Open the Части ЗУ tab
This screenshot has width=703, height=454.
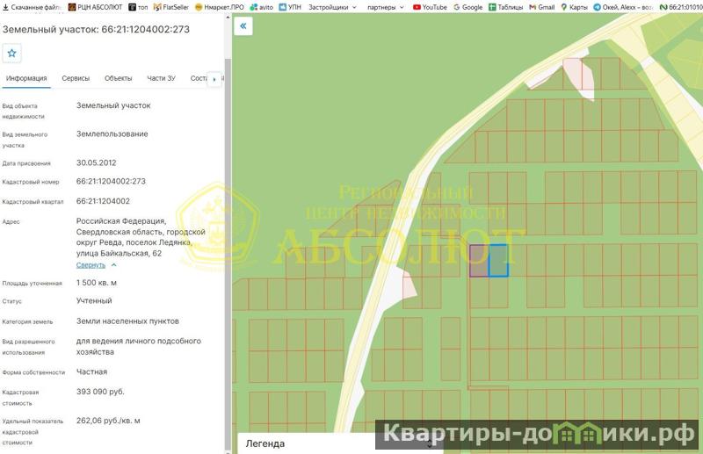(161, 78)
